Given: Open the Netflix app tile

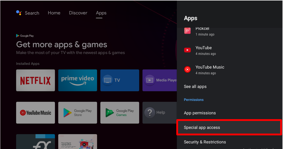Looking at the screenshot, I should point(35,80).
